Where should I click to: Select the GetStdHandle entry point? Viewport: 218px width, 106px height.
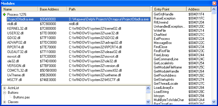pyautogui.click(x=163, y=14)
